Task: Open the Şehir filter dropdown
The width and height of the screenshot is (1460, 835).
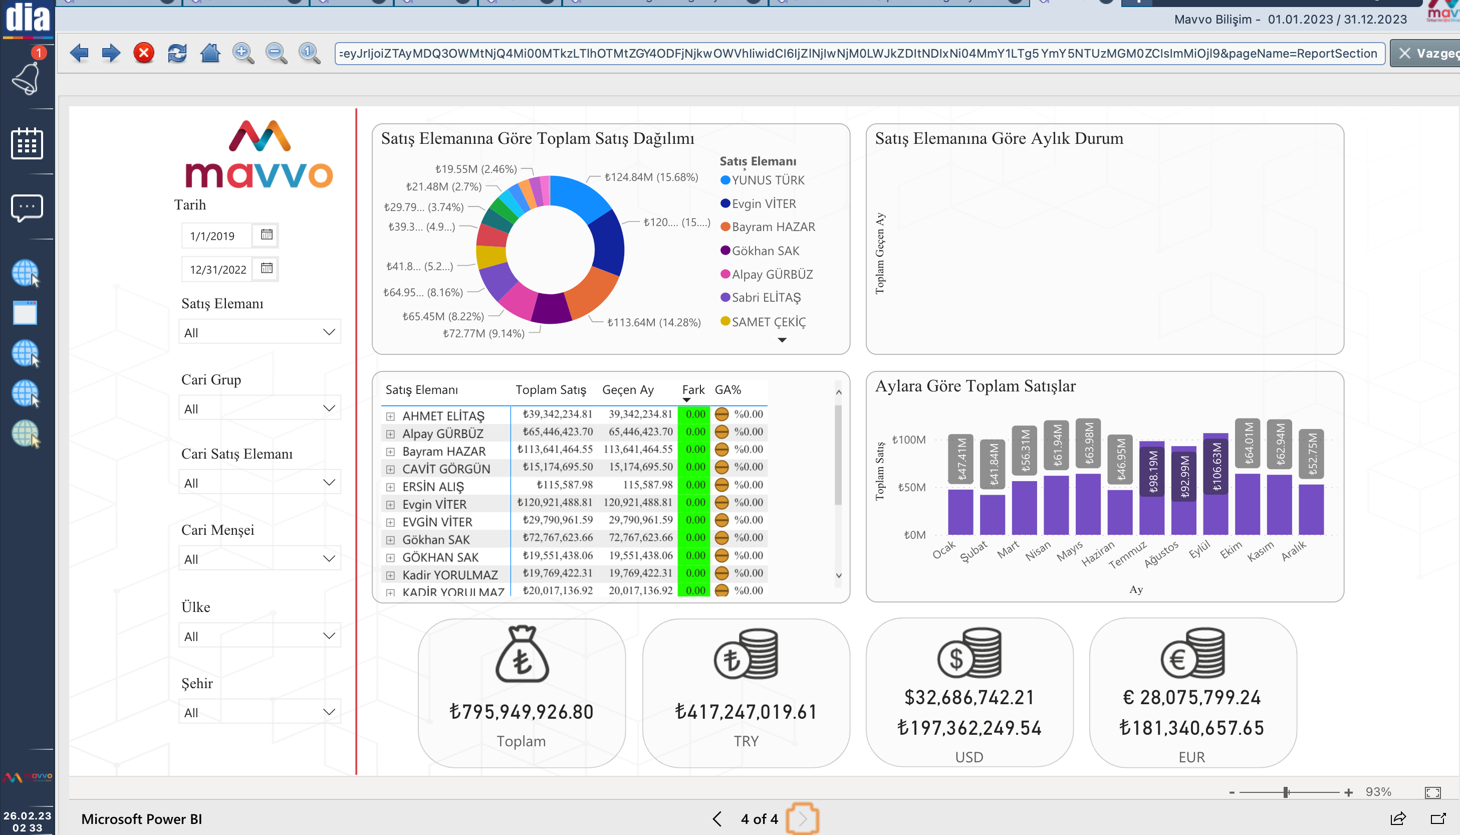Action: click(260, 712)
